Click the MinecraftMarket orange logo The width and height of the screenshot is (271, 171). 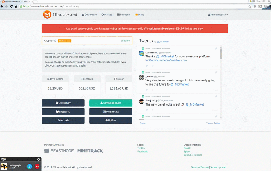click(47, 14)
